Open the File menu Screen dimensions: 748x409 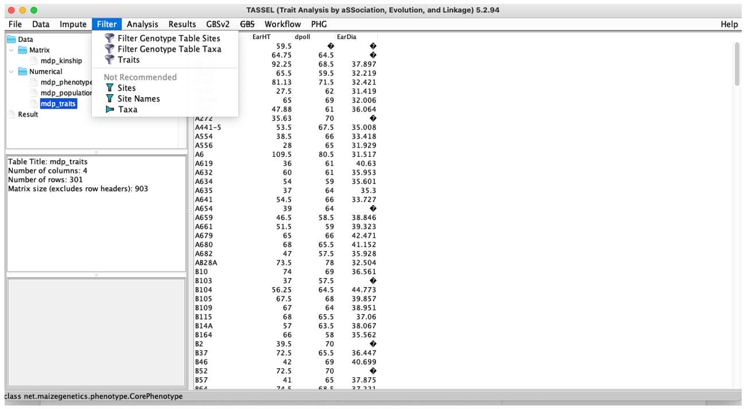pos(15,24)
